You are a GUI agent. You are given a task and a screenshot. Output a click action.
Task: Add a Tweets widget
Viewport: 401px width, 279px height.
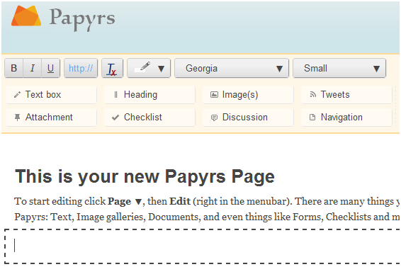point(346,95)
